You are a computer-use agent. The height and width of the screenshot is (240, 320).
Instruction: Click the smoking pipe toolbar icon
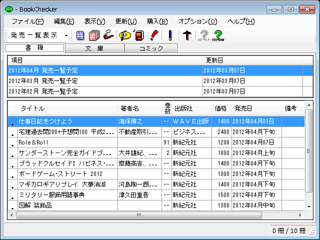[x=108, y=35]
